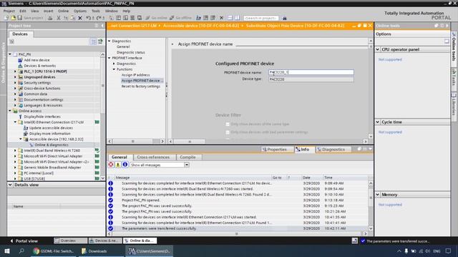Image resolution: width=458 pixels, height=257 pixels.
Task: Click the project tree vertical scrollbar
Action: [102, 116]
